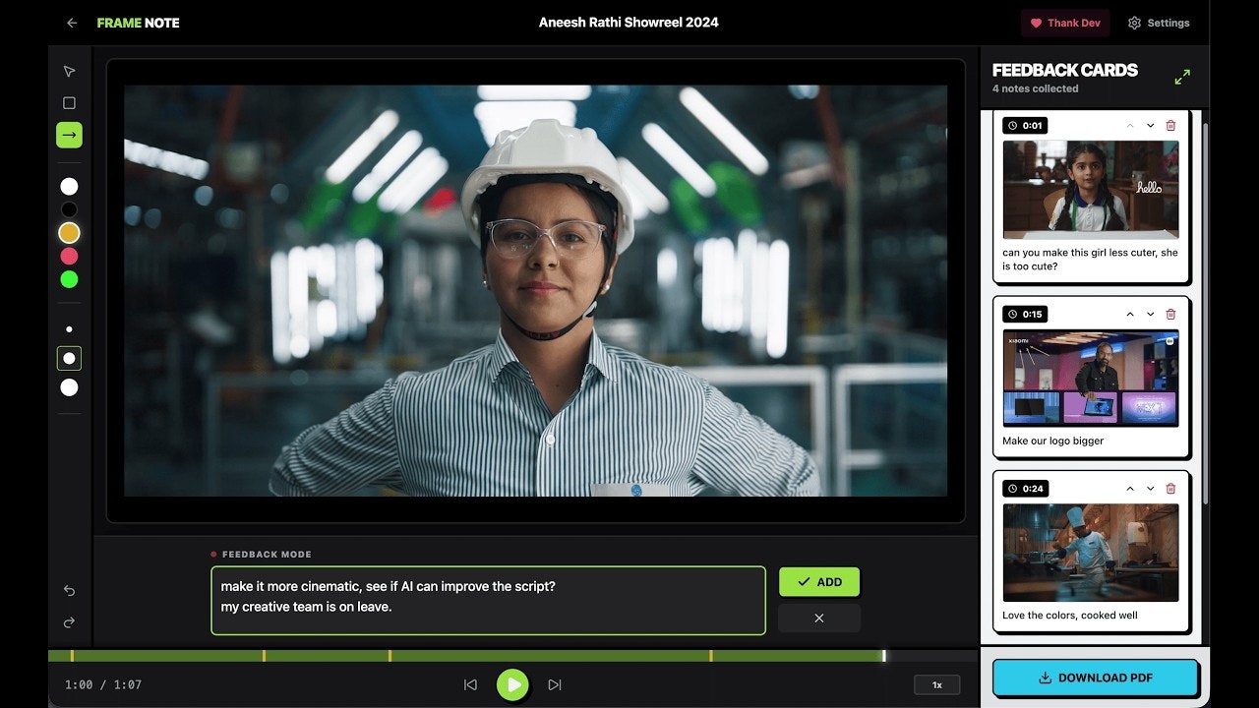
Task: Jump to the 0:01 timestamp badge
Action: [1025, 125]
